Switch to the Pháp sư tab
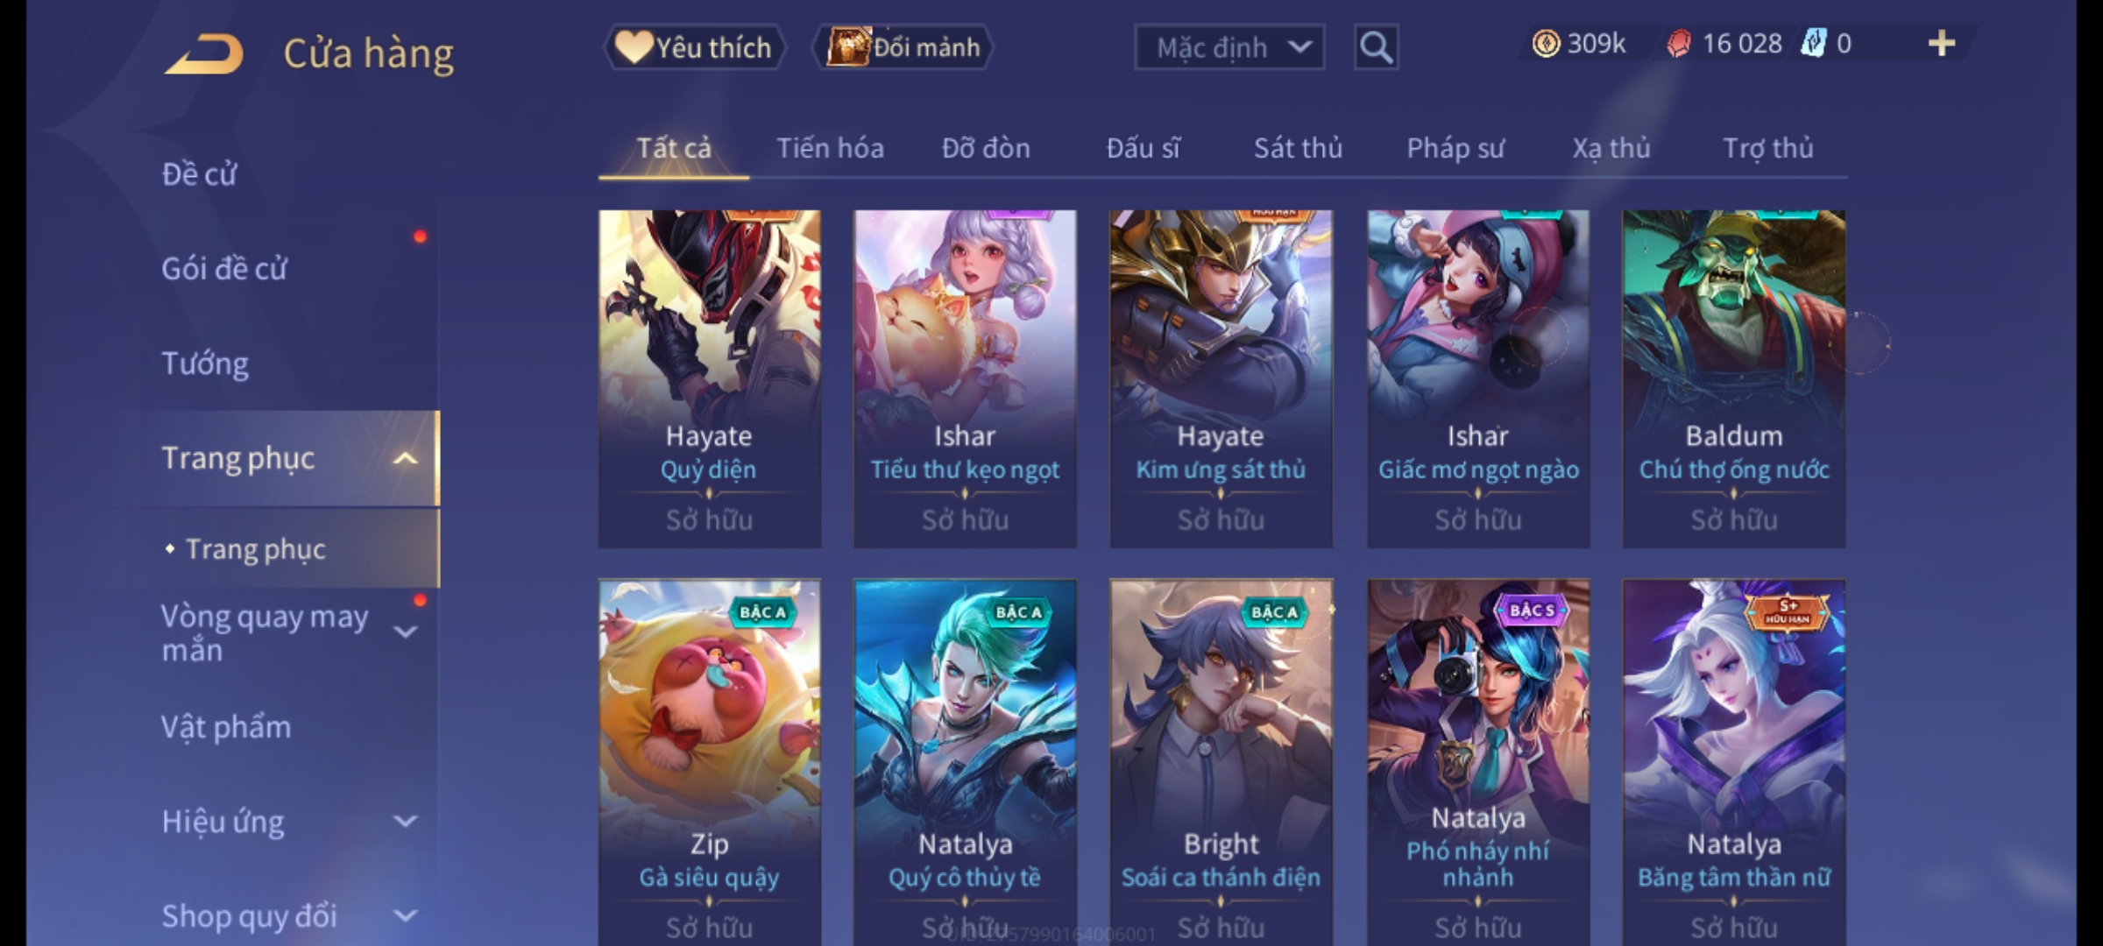This screenshot has height=946, width=2103. pos(1455,148)
